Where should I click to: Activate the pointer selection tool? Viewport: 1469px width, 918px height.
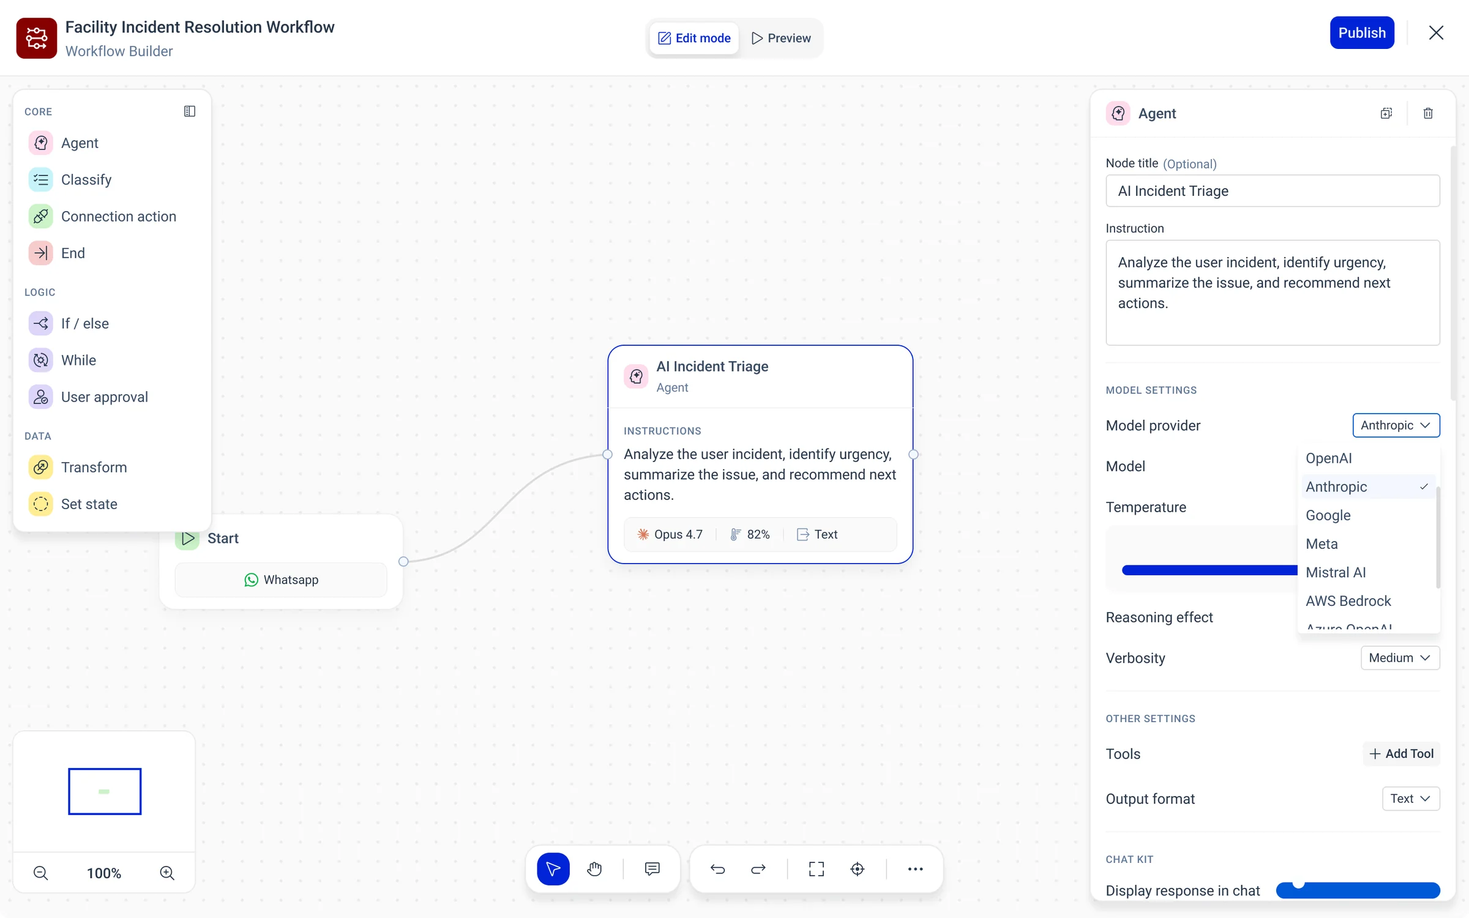553,869
